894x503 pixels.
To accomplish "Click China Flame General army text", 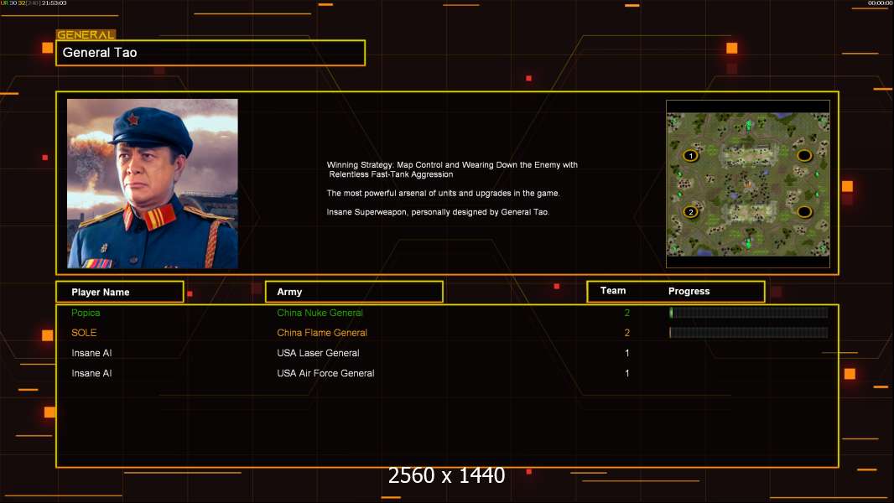I will (x=322, y=333).
